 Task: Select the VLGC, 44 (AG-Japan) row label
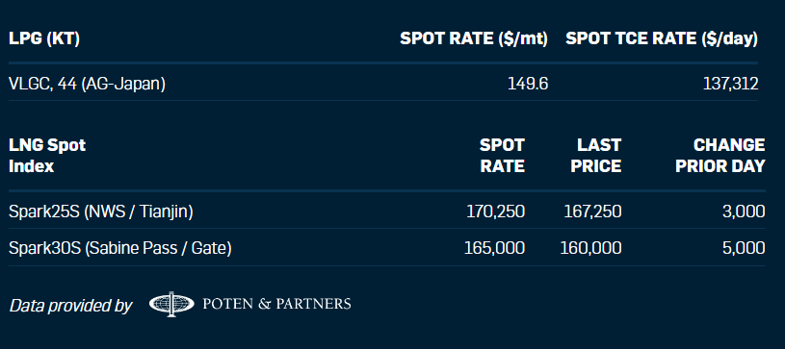click(x=87, y=84)
